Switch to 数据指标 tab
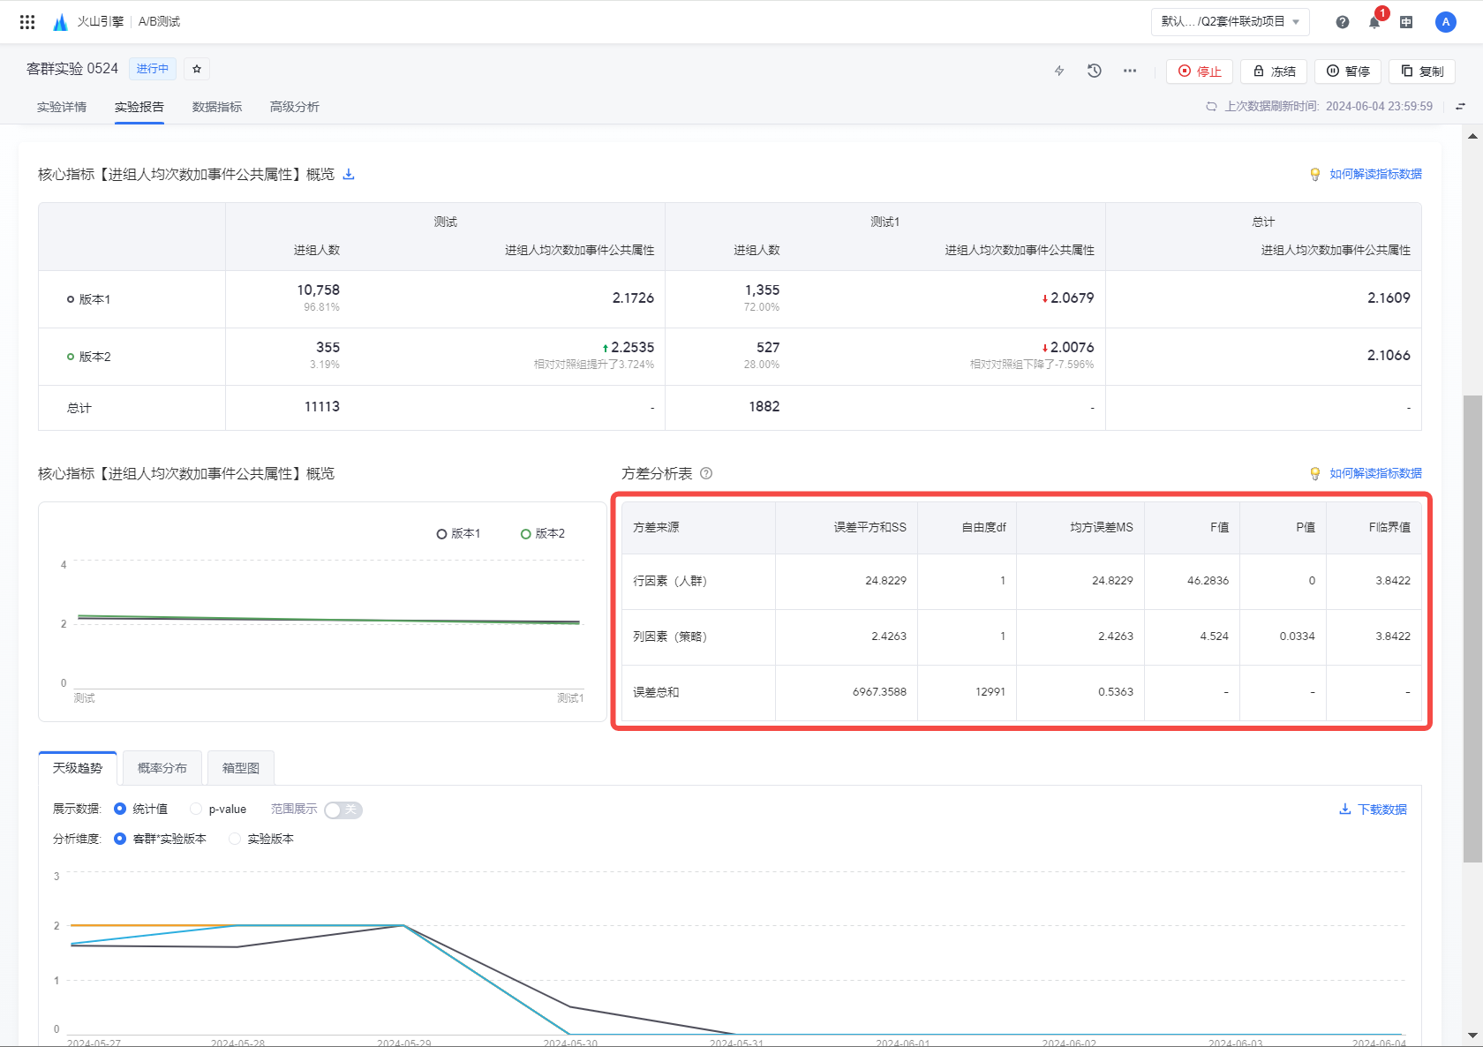The image size is (1483, 1047). (x=217, y=107)
